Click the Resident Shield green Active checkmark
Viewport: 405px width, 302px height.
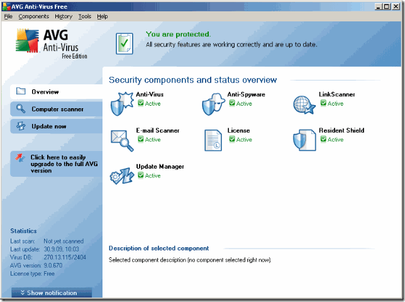click(x=323, y=139)
